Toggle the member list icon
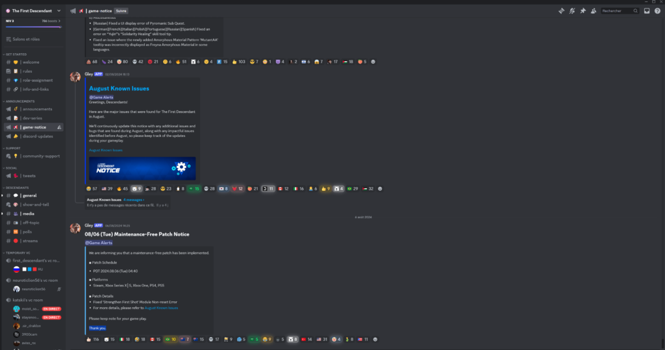The width and height of the screenshot is (665, 350). pos(594,10)
